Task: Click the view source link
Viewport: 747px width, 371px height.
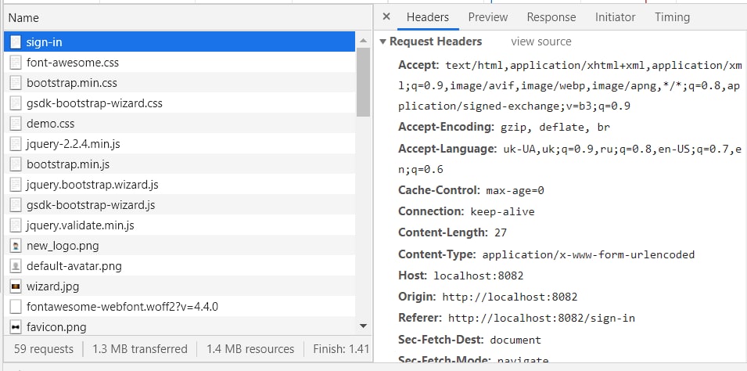Action: pos(541,41)
